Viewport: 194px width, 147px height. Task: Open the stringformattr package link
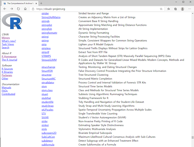[x=49, y=33]
